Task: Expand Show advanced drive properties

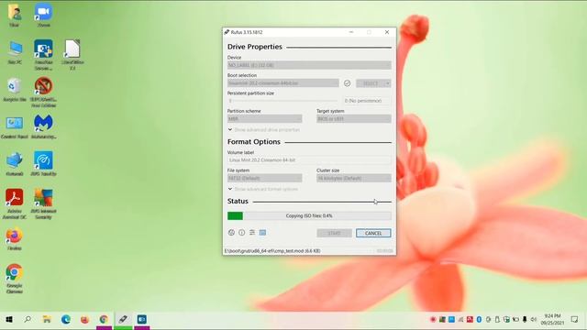Action: tap(264, 130)
